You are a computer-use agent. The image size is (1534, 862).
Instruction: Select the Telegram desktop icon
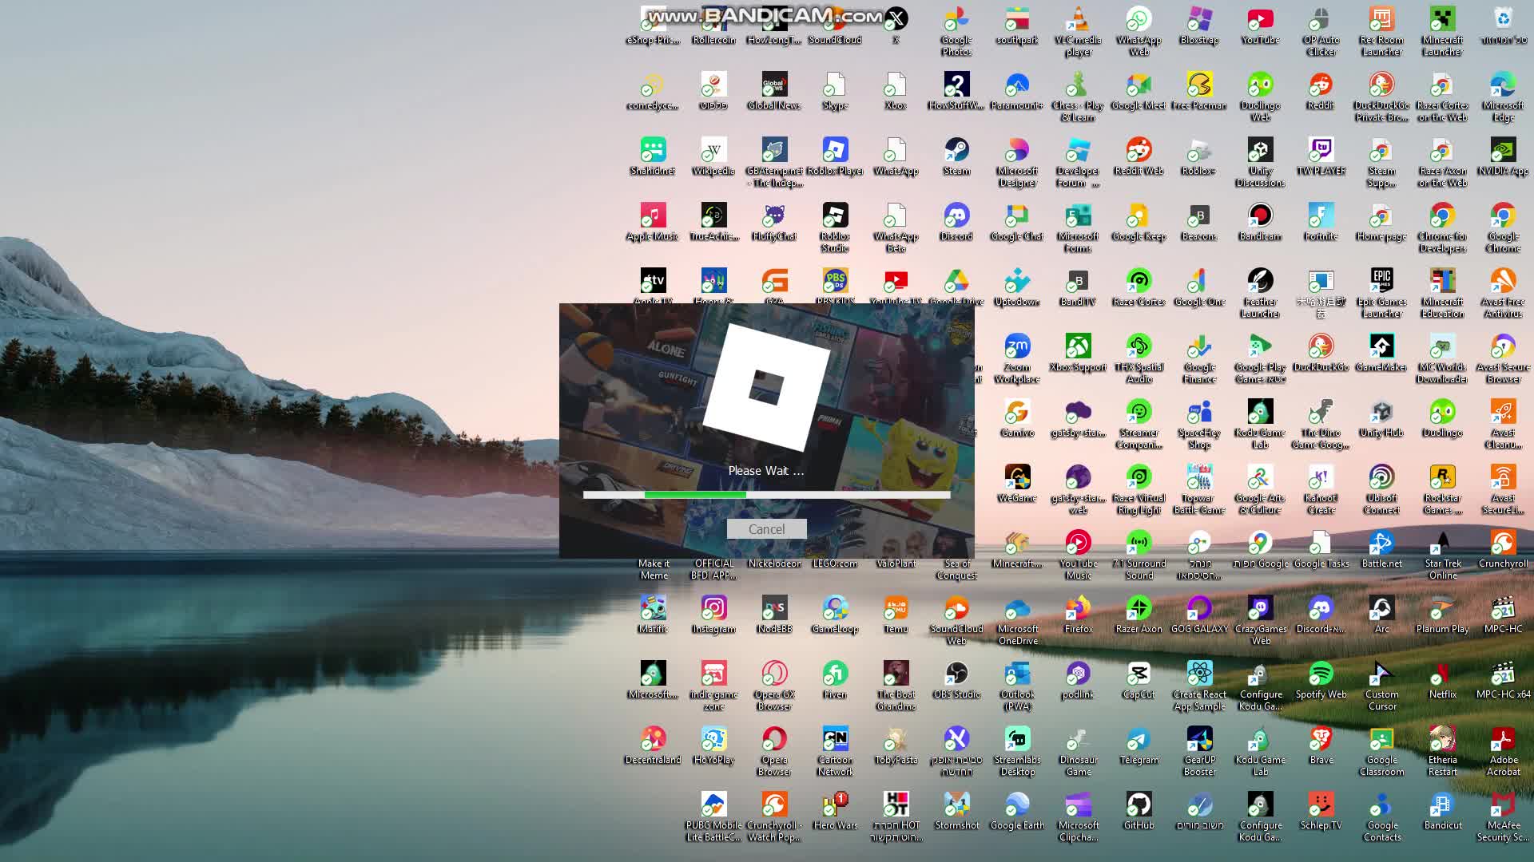1139,740
